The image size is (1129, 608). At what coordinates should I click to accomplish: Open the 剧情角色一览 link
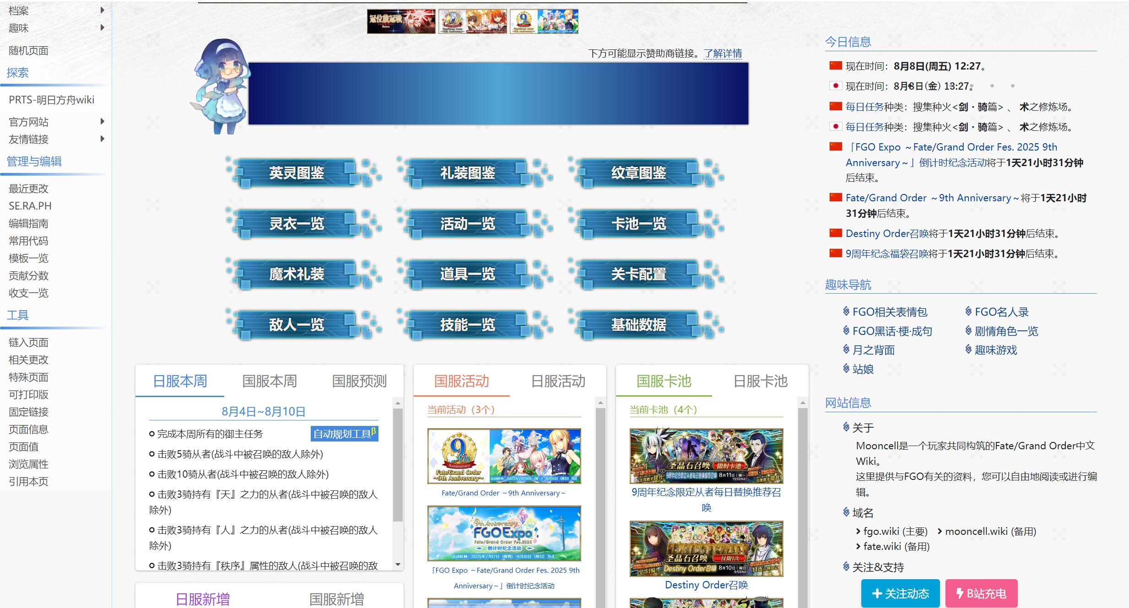click(1006, 331)
